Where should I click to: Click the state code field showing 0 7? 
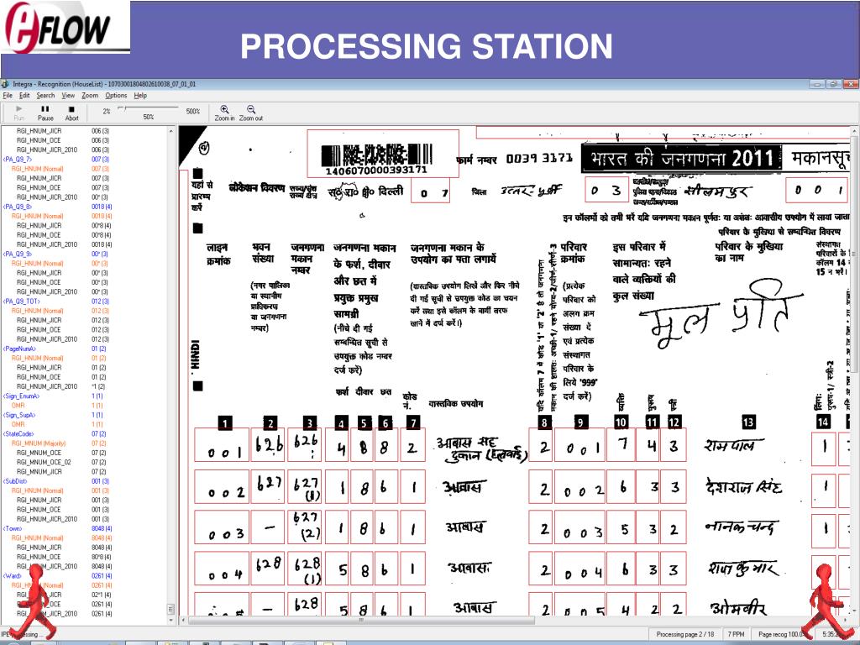431,191
